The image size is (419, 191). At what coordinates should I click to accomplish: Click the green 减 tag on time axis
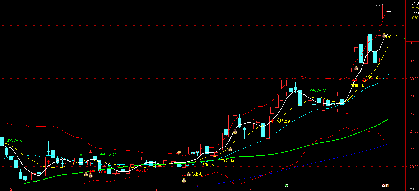point(286,186)
